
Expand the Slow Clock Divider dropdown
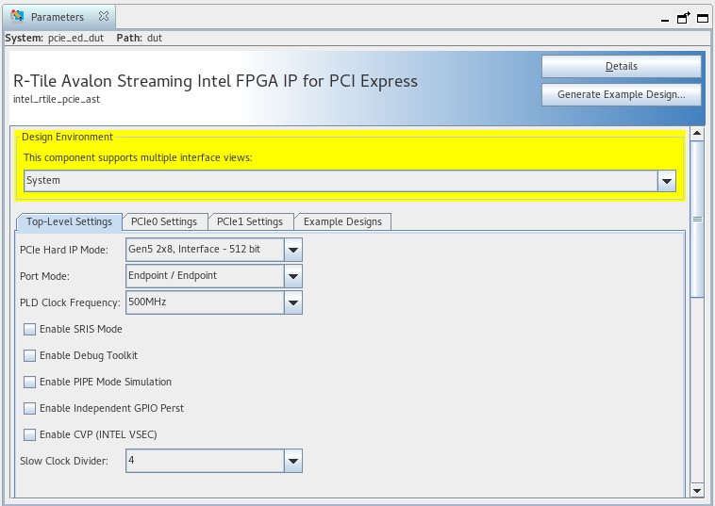[x=293, y=461]
